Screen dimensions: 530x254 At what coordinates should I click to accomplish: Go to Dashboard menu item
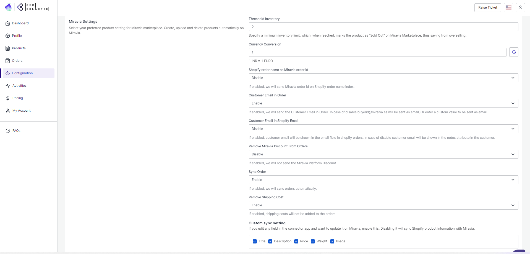tap(28, 23)
